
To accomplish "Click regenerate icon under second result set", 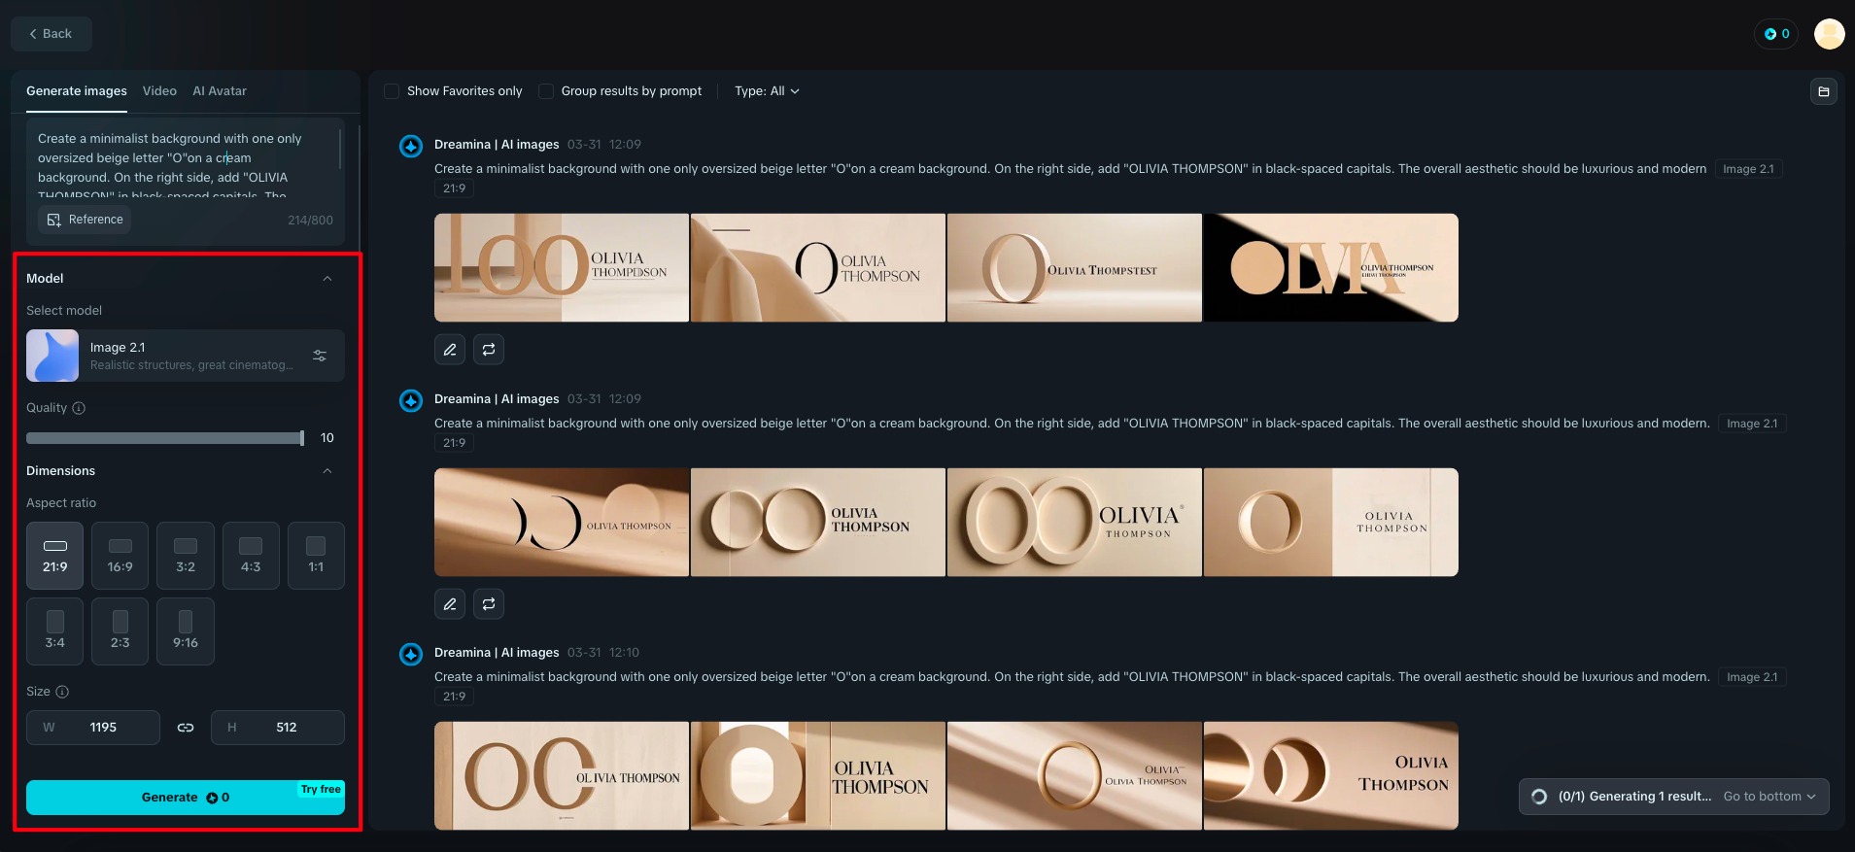I will tap(489, 604).
